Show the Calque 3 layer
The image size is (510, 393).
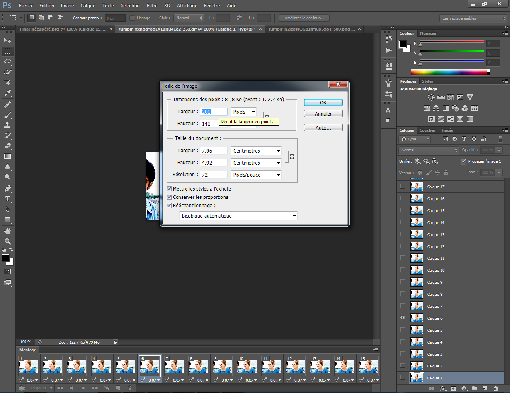(403, 354)
